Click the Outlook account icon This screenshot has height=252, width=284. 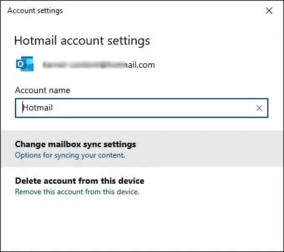25,64
